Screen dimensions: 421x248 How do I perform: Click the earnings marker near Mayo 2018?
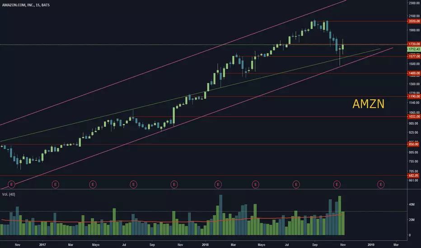pos(256,184)
